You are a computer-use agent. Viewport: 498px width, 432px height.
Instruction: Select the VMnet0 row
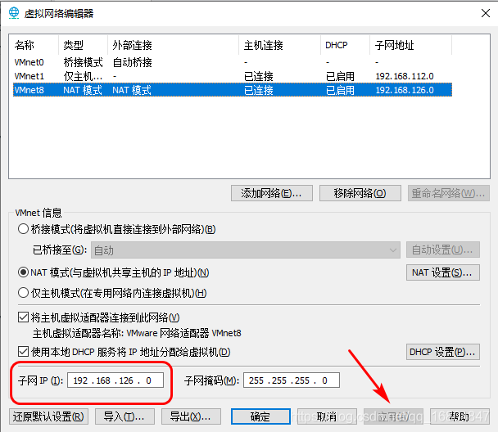[233, 62]
